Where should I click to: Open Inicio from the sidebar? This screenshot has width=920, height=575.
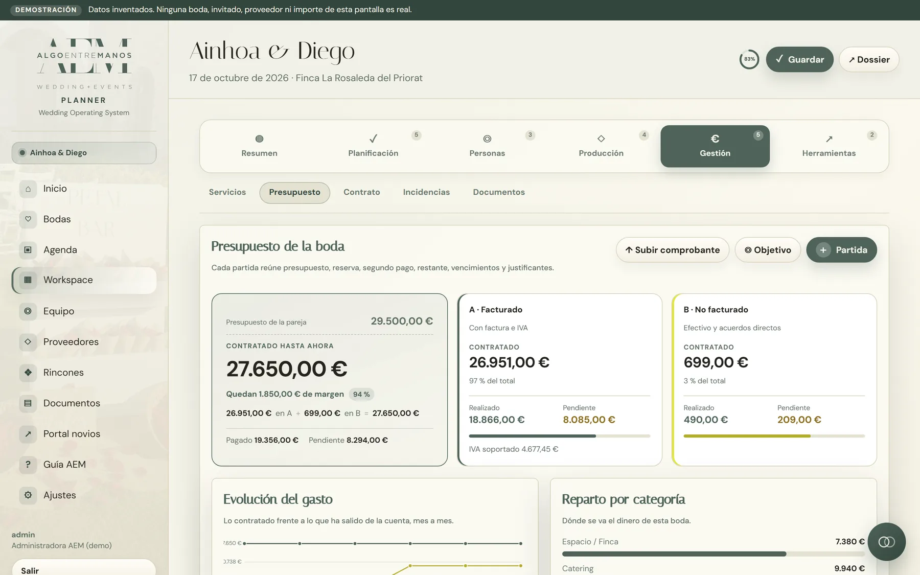(84, 189)
